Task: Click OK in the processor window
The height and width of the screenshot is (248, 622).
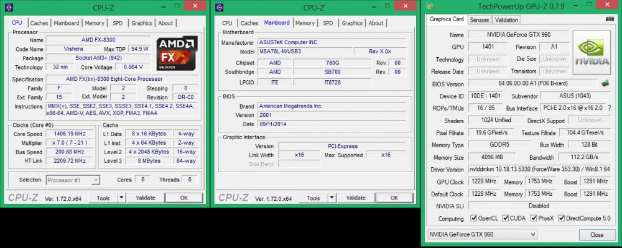Action: click(183, 198)
